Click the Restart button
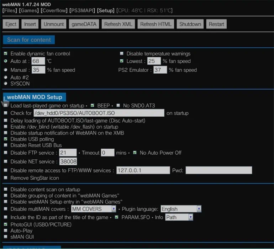Screen dimensions: 274x249 coord(216,24)
